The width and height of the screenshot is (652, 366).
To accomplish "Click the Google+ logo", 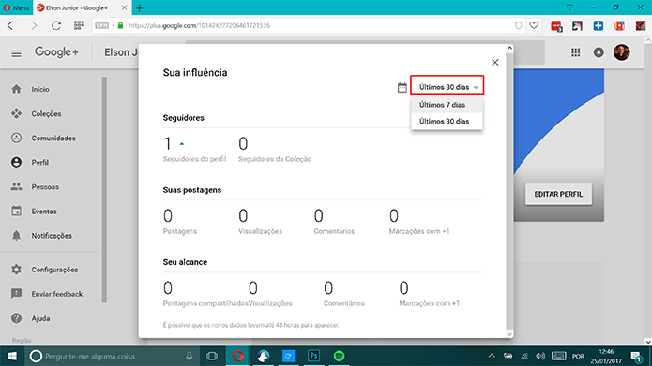I will click(56, 52).
